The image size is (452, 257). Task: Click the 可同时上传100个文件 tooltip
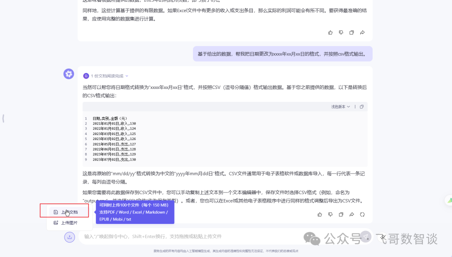(x=135, y=212)
